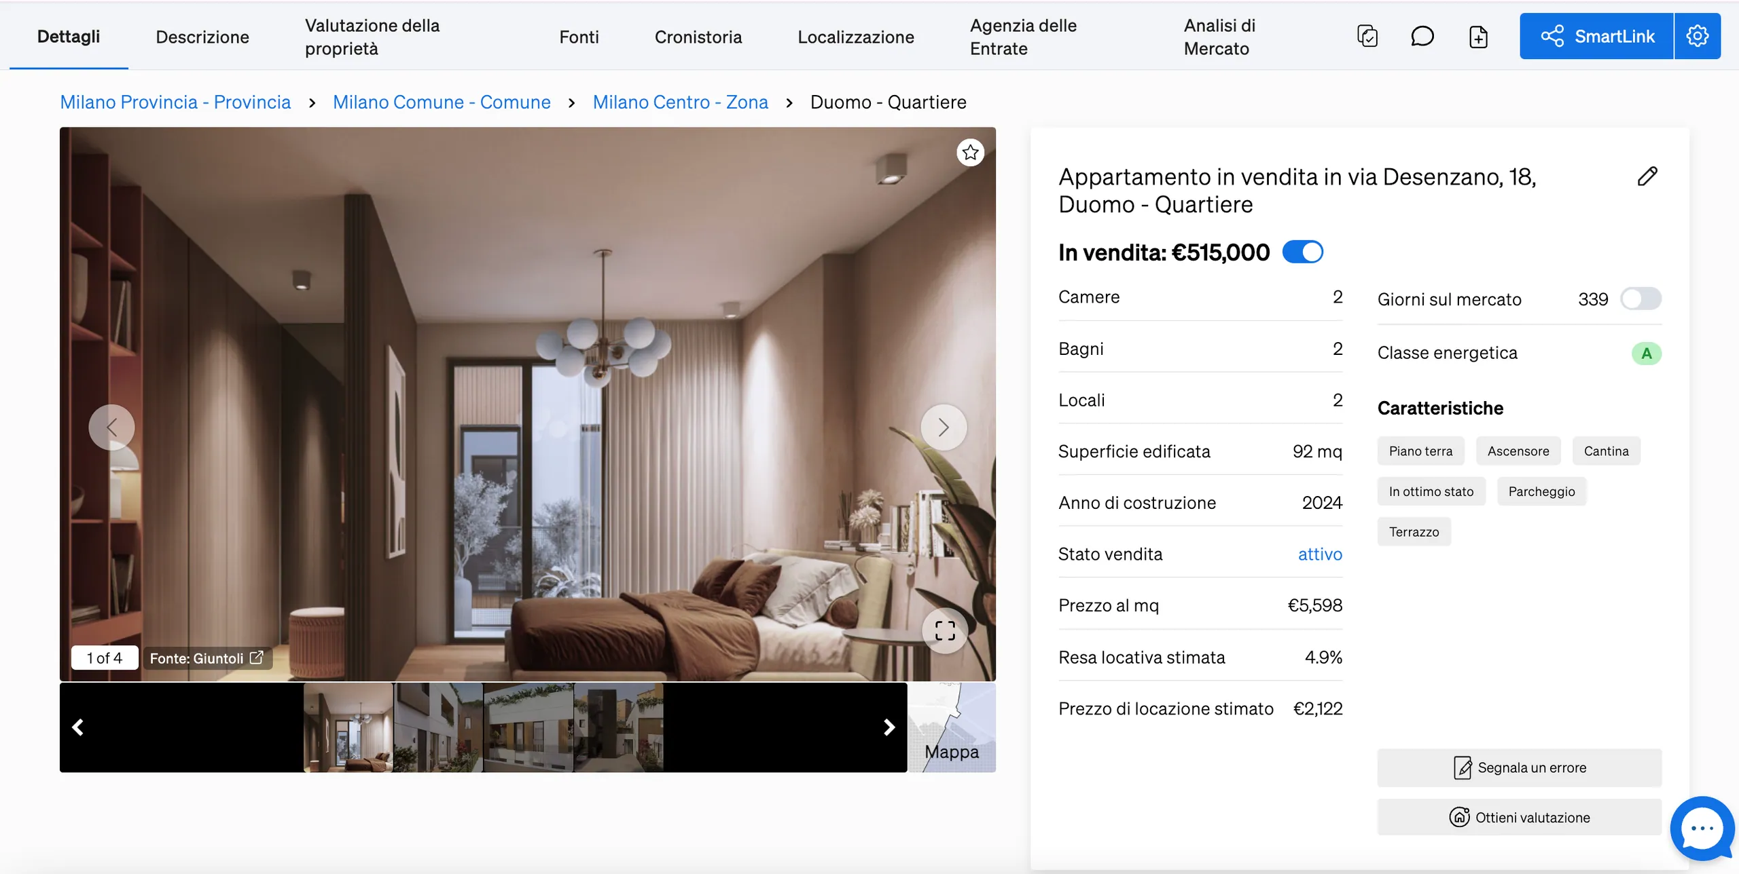
Task: Follow Milano Provincia - Provincia breadcrumb
Action: coord(175,102)
